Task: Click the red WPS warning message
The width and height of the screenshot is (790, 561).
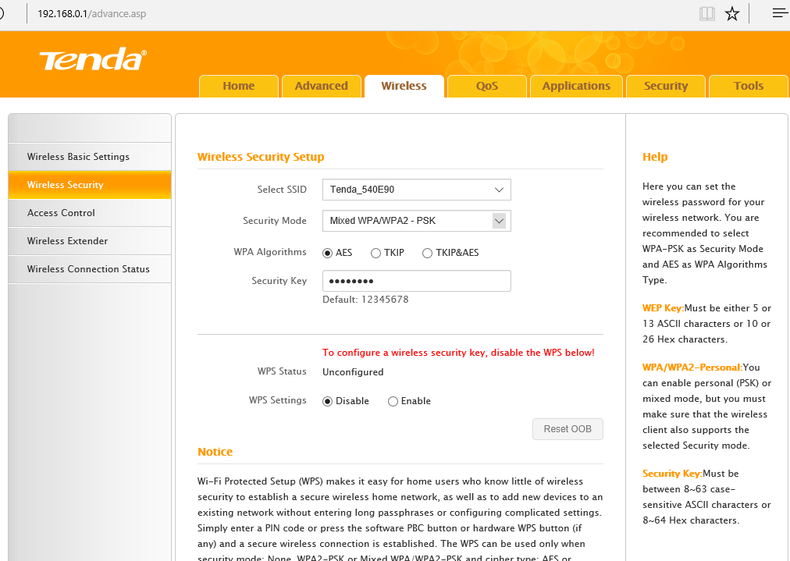Action: click(x=458, y=353)
